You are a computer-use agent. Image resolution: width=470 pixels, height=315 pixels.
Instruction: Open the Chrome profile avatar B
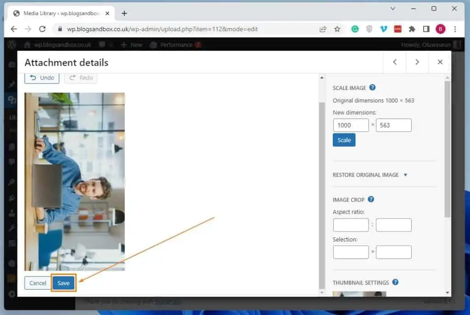pyautogui.click(x=440, y=29)
